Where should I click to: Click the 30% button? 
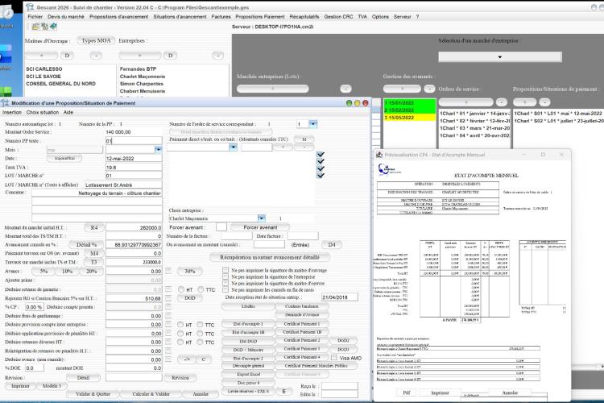(x=189, y=271)
